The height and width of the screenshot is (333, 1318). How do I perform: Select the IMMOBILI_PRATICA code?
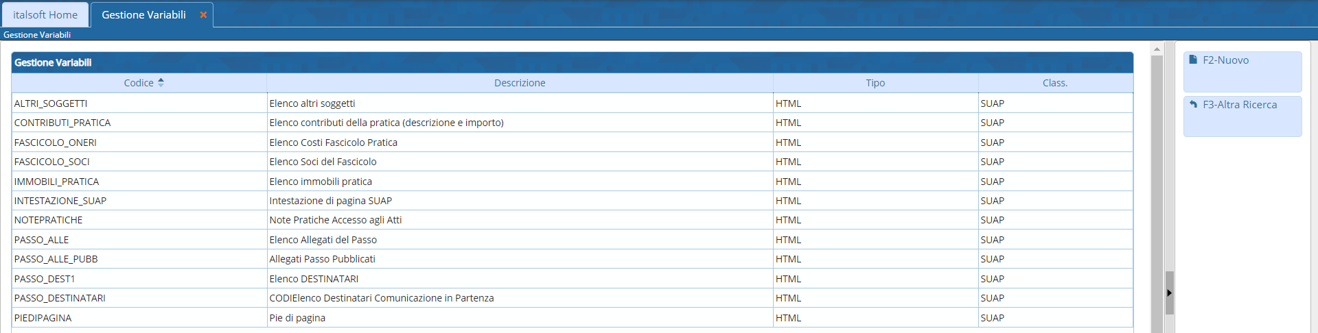point(56,182)
